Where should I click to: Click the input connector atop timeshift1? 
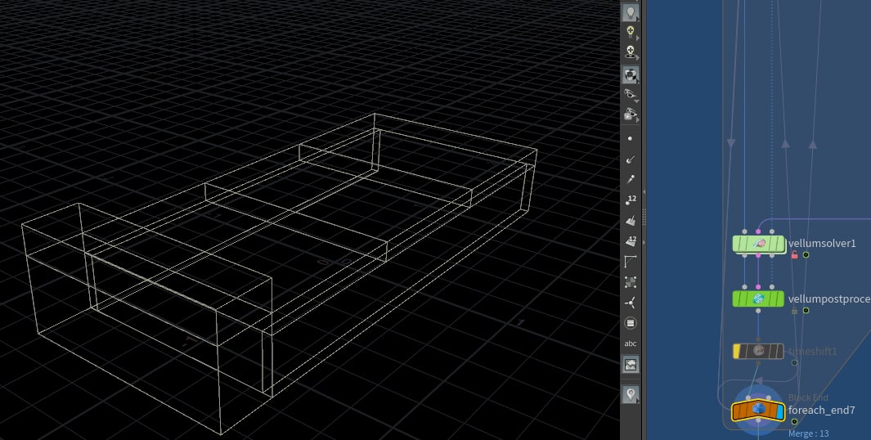(x=758, y=339)
